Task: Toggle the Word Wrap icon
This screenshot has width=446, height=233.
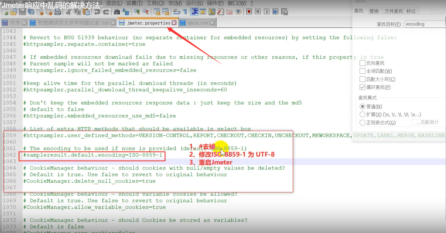Action: (x=176, y=12)
